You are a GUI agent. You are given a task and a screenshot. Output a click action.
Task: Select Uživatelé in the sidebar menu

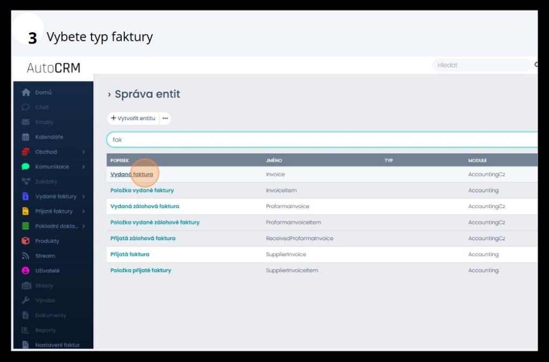point(47,271)
